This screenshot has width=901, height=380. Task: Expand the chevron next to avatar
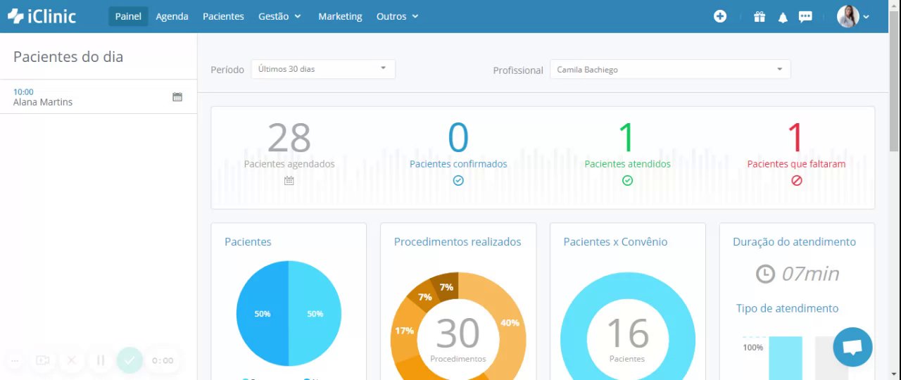(866, 17)
